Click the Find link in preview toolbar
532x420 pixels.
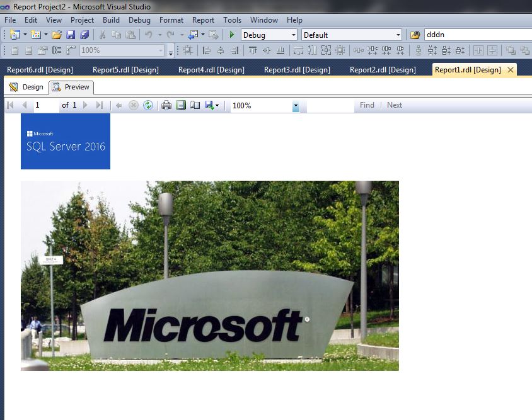coord(367,105)
